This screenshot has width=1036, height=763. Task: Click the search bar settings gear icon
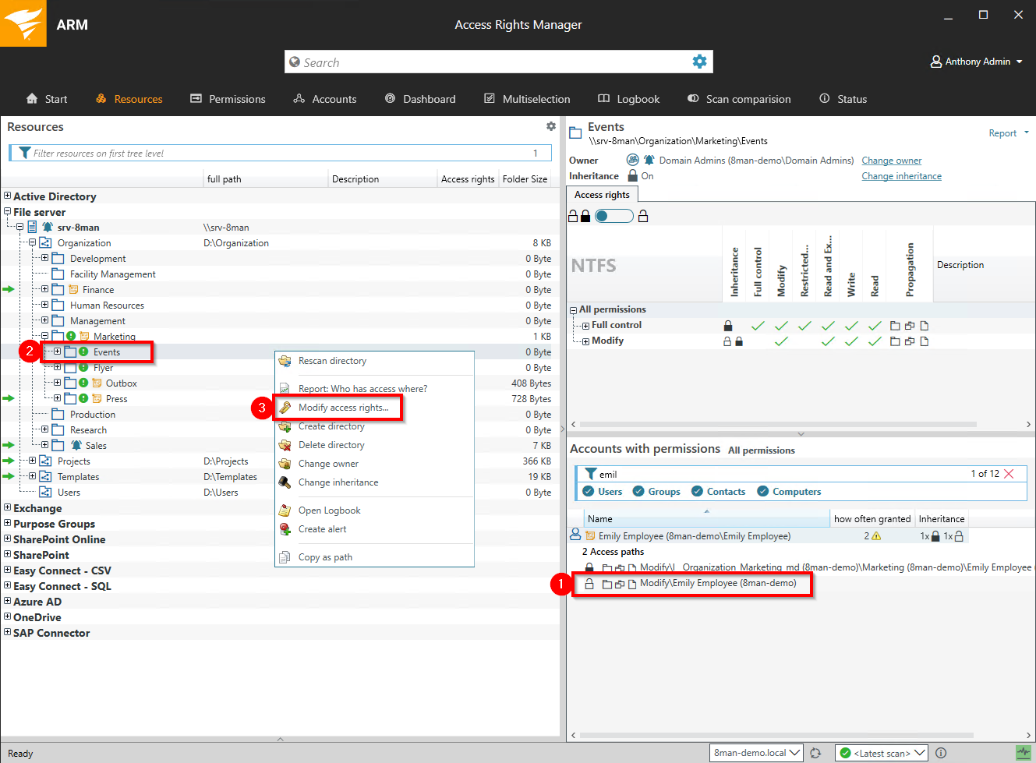pyautogui.click(x=699, y=62)
